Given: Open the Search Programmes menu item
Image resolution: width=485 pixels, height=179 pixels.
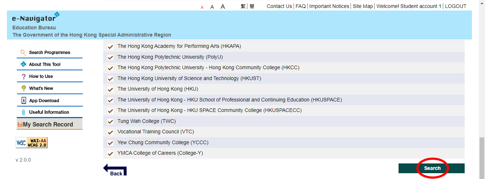Looking at the screenshot, I should click(x=50, y=53).
